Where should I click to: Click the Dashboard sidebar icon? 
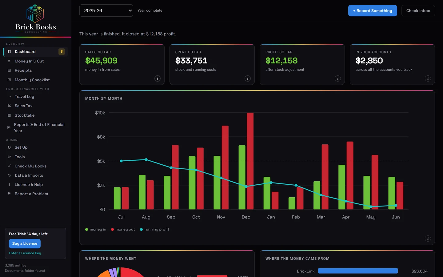[x=9, y=52]
